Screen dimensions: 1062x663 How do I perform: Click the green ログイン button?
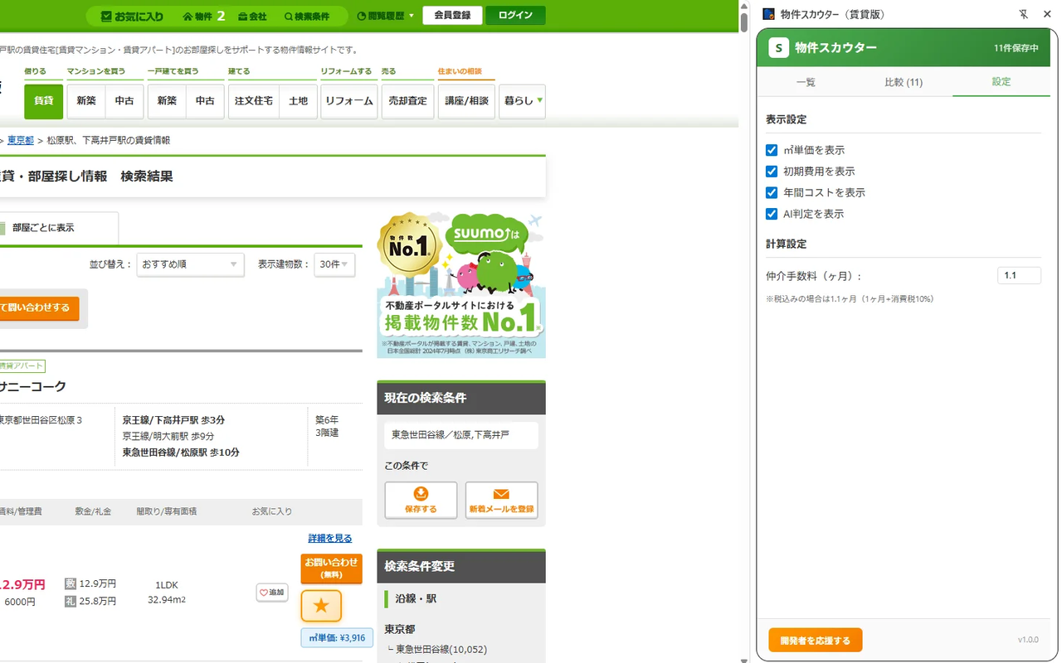[x=515, y=16]
